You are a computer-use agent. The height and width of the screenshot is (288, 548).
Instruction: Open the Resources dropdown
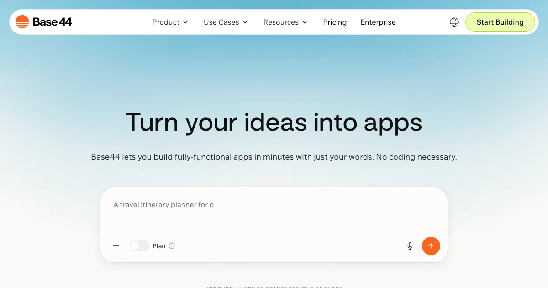point(285,22)
